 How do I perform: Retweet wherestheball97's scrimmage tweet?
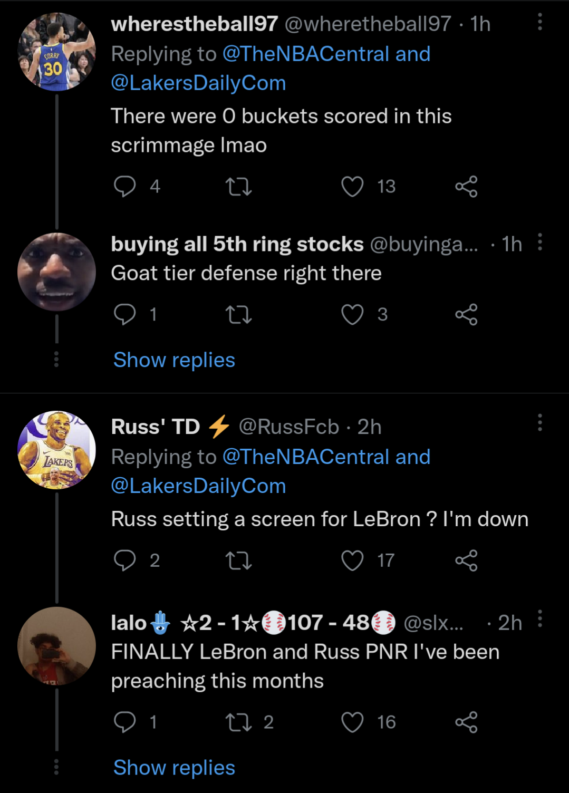point(238,187)
